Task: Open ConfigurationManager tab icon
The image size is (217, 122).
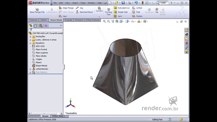Action: (41, 26)
